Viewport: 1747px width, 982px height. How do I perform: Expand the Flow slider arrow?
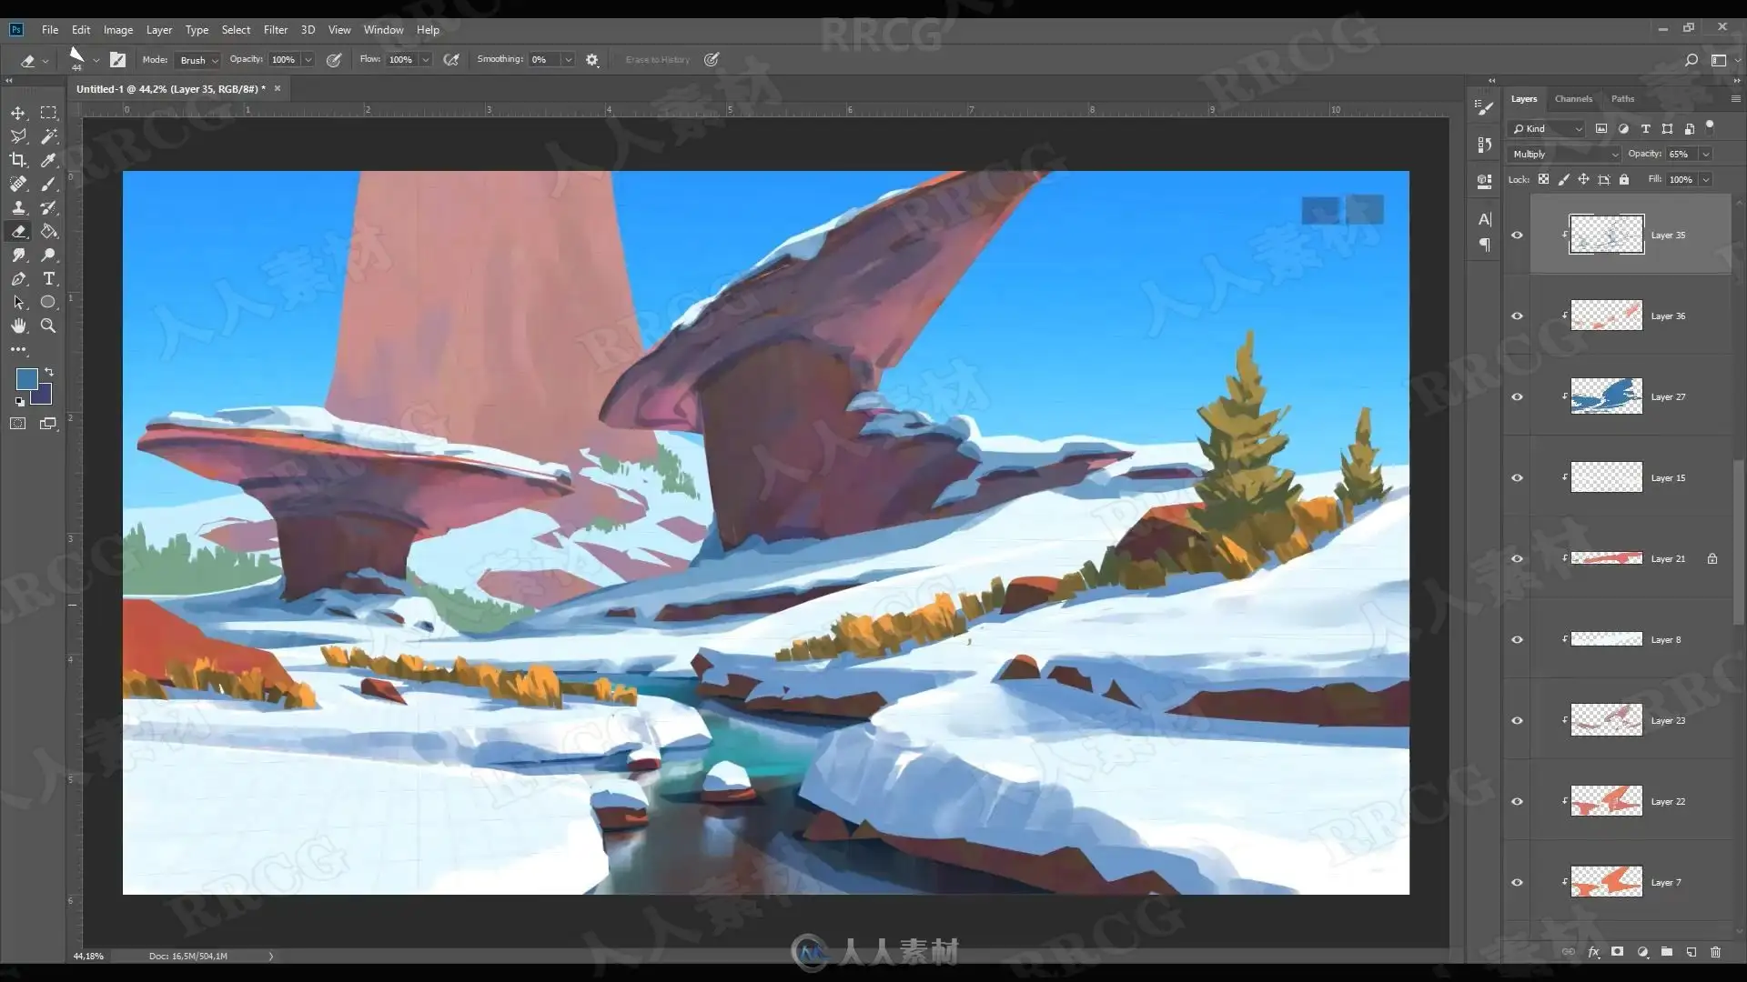coord(425,60)
